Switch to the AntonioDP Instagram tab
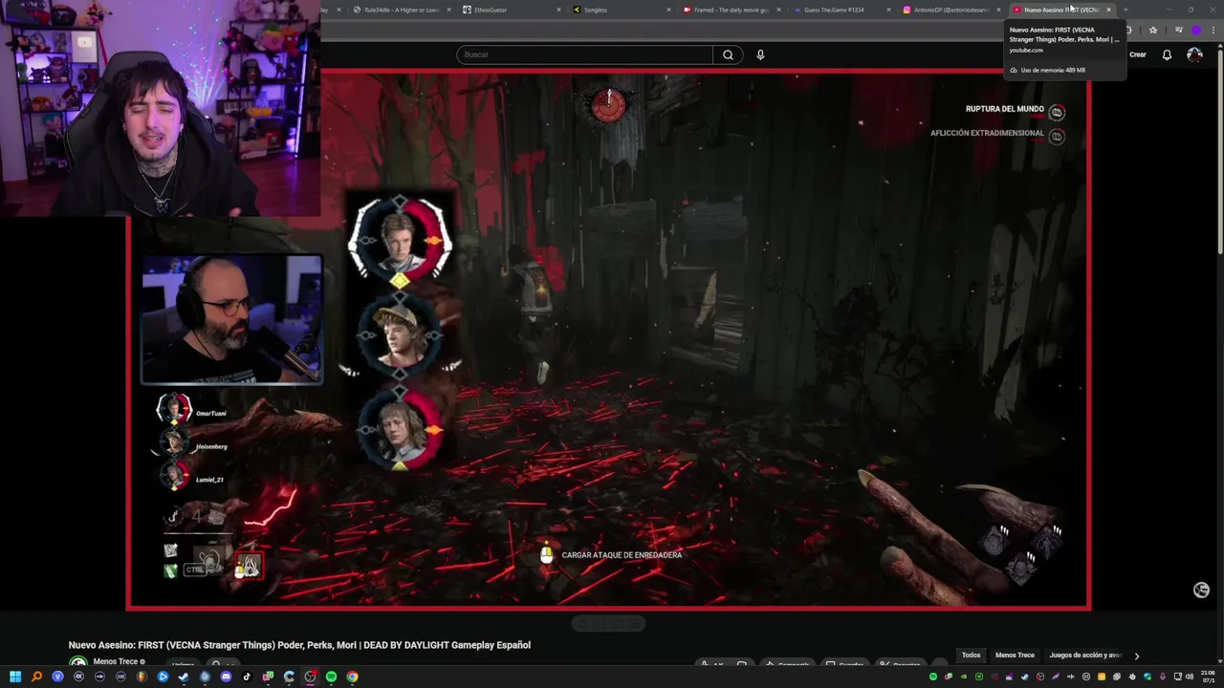Screen dimensions: 1224x688 click(x=950, y=10)
